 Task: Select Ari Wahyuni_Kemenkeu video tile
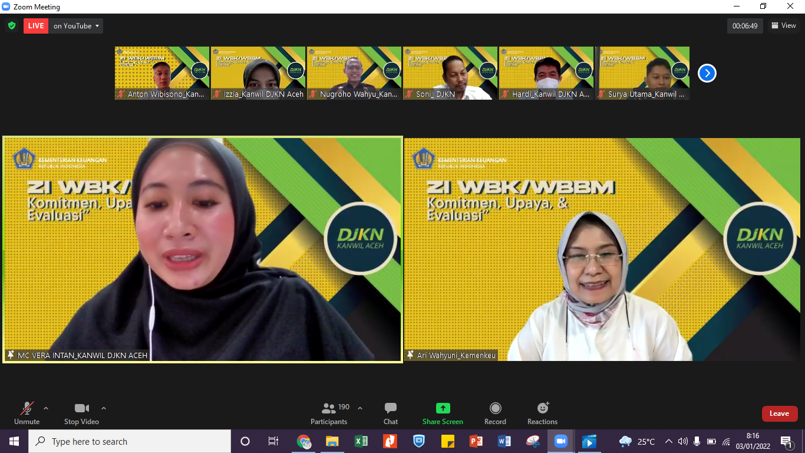click(602, 249)
